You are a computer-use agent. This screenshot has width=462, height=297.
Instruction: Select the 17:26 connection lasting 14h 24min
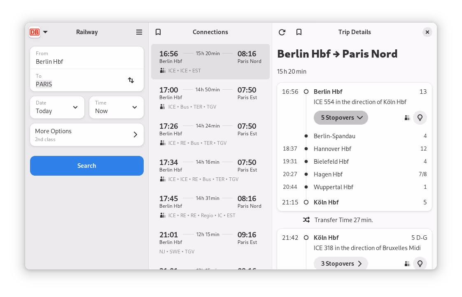pyautogui.click(x=210, y=134)
